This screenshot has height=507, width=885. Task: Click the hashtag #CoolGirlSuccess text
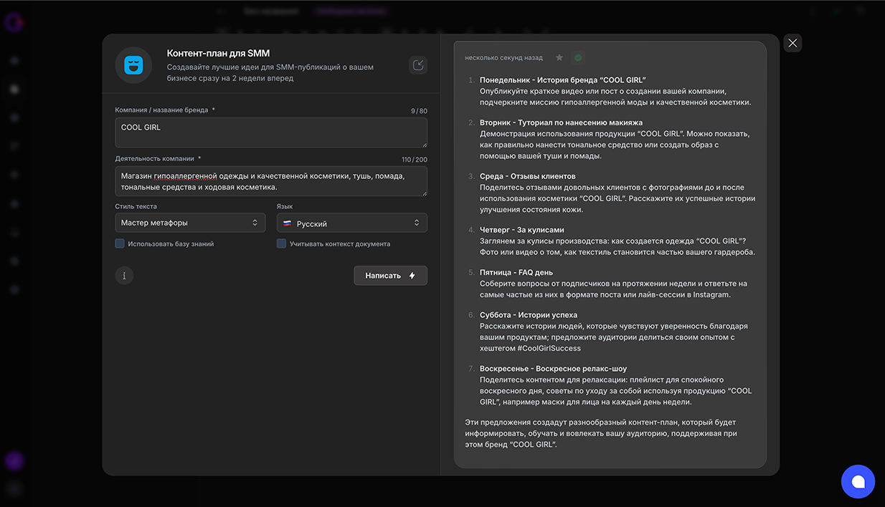click(549, 348)
